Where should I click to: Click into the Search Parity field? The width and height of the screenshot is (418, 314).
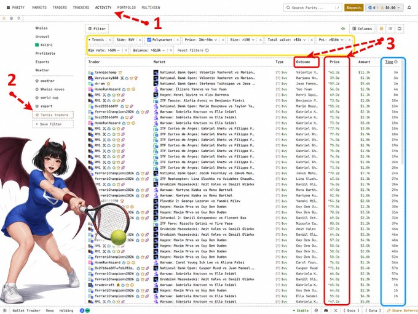click(x=312, y=7)
